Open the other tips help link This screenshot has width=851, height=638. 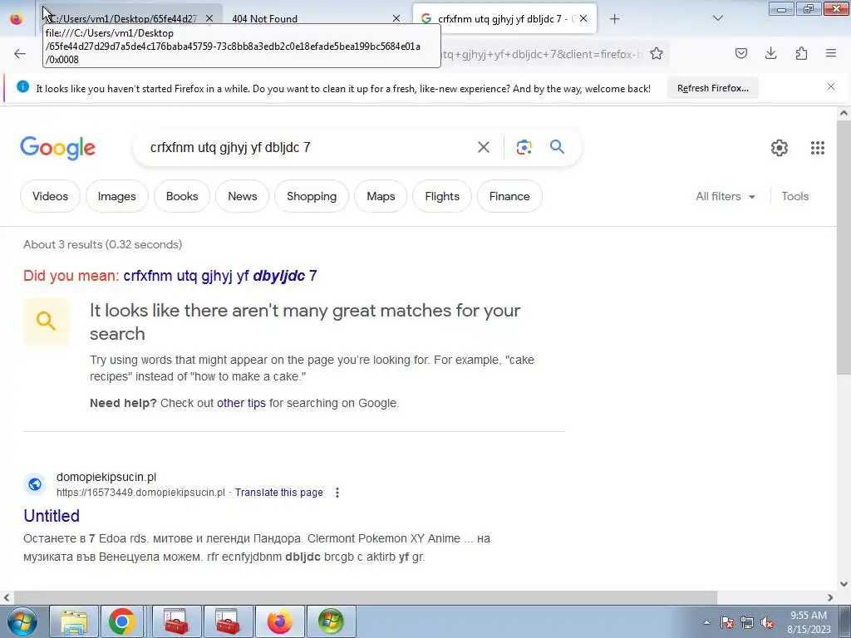tap(241, 403)
